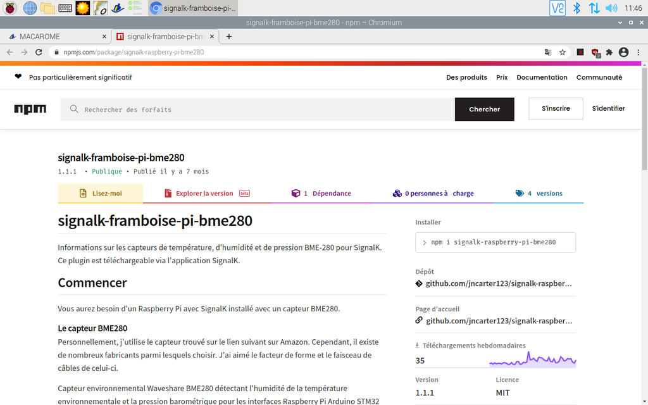This screenshot has width=648, height=405.
Task: Click the 'Publié il y a 7 mois' text
Action: [x=171, y=171]
